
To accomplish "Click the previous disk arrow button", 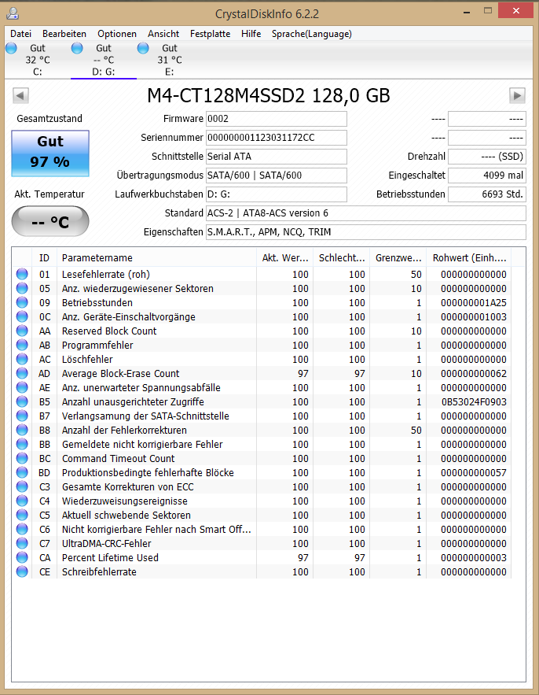I will (20, 95).
